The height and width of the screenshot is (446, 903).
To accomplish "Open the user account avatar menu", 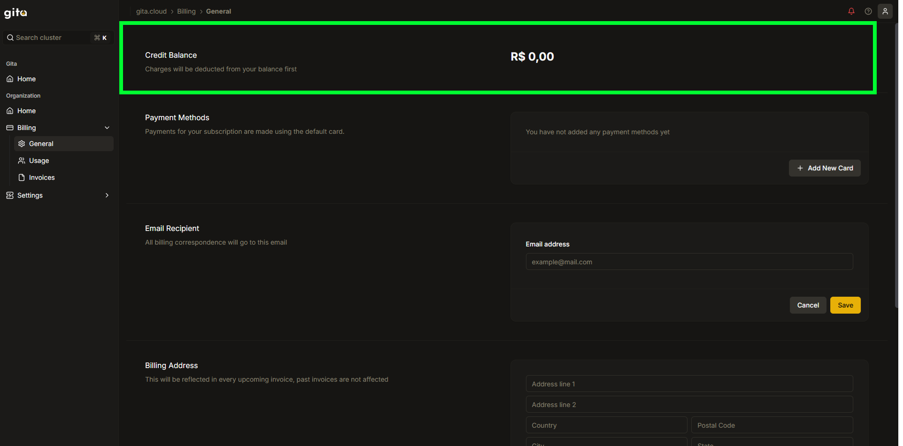I will point(885,11).
